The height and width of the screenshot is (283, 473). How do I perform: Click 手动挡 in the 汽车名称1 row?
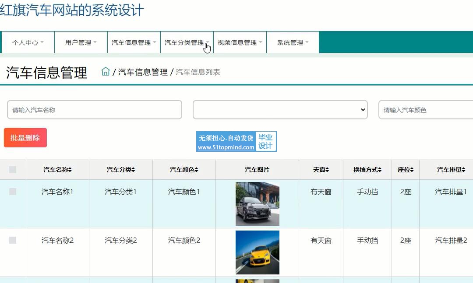point(367,192)
